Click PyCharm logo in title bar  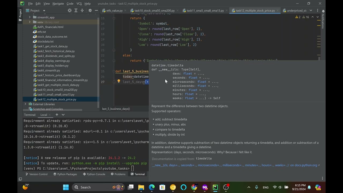pos(22,3)
